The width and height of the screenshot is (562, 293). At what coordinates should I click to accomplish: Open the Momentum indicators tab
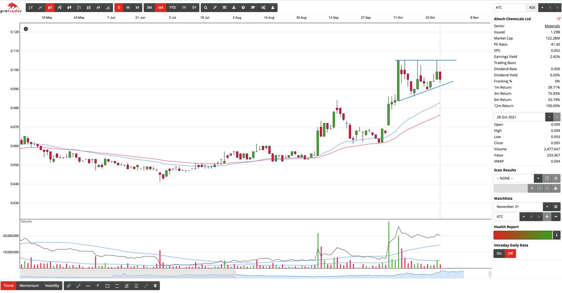[x=30, y=286]
